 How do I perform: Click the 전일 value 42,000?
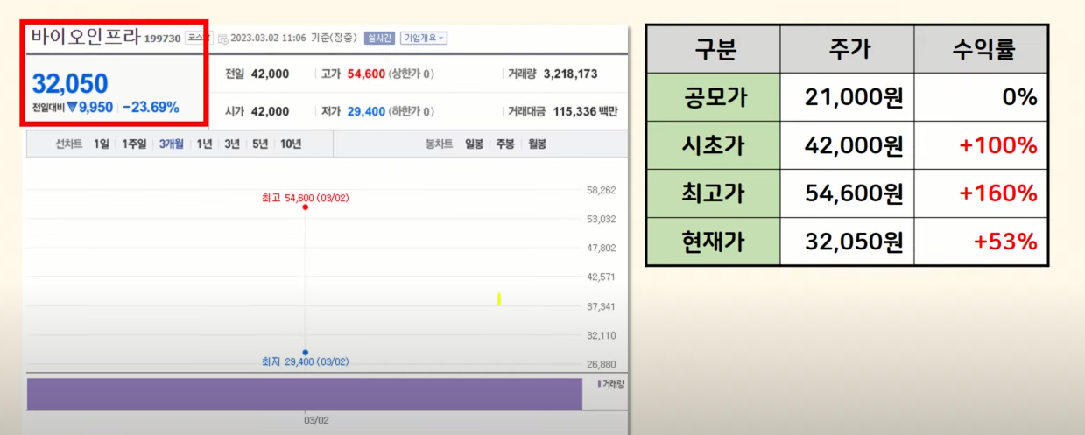click(x=270, y=74)
